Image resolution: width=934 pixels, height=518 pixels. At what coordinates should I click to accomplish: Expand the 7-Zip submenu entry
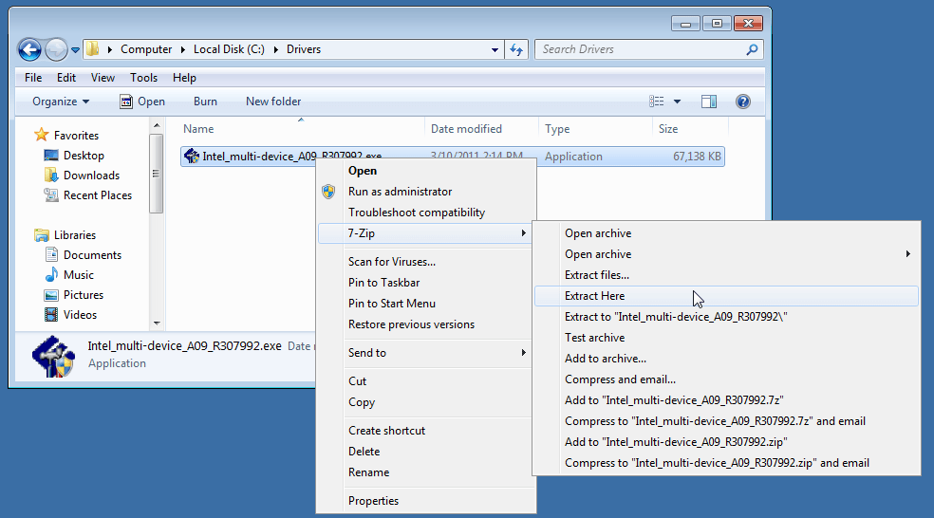tap(426, 233)
